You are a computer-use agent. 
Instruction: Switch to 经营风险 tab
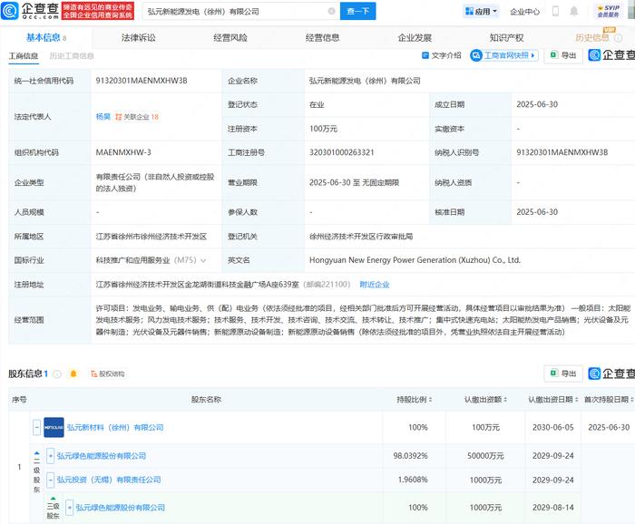pos(230,38)
